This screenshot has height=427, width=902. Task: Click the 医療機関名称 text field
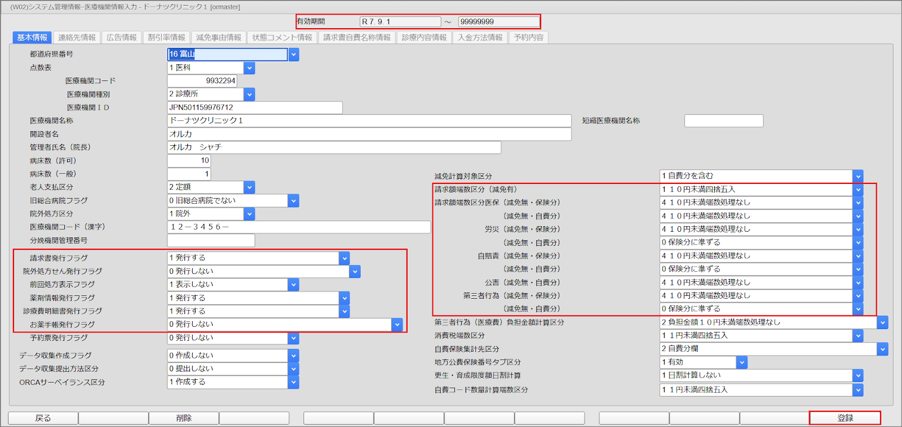pos(369,121)
